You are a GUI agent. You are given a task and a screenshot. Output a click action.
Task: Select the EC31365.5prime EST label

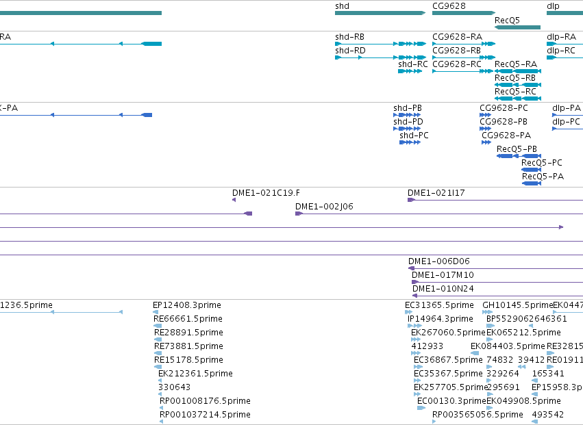(x=440, y=305)
